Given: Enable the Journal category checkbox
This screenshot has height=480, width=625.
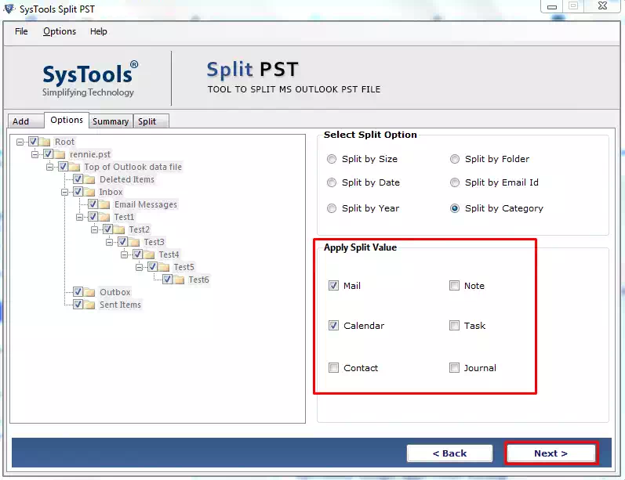Looking at the screenshot, I should [x=454, y=367].
